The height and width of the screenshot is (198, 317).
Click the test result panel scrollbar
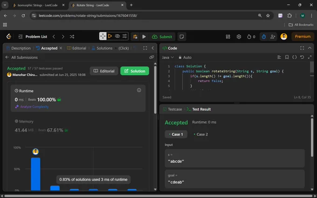312,137
